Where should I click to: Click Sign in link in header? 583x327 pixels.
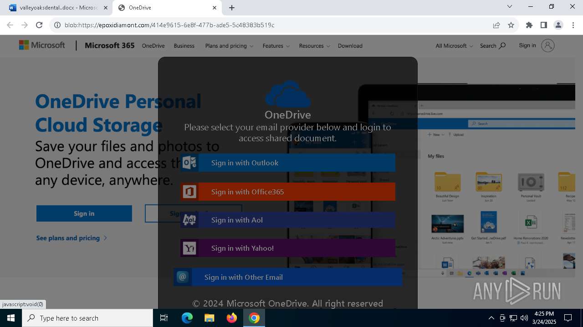pos(527,45)
